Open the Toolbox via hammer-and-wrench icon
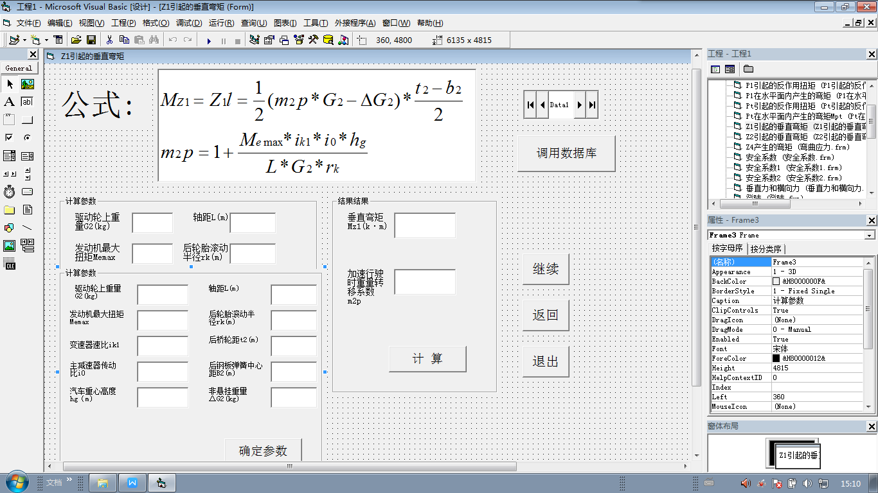This screenshot has height=493, width=878. click(x=314, y=40)
